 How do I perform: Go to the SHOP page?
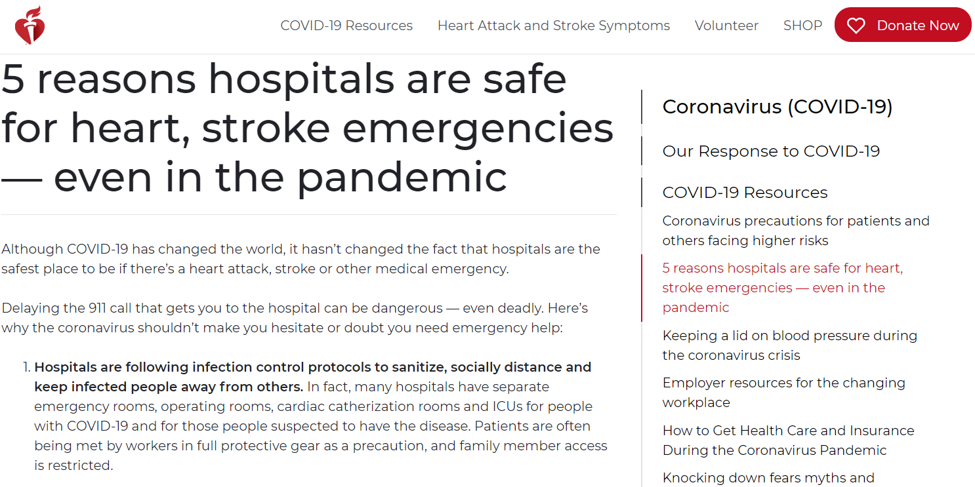click(802, 26)
